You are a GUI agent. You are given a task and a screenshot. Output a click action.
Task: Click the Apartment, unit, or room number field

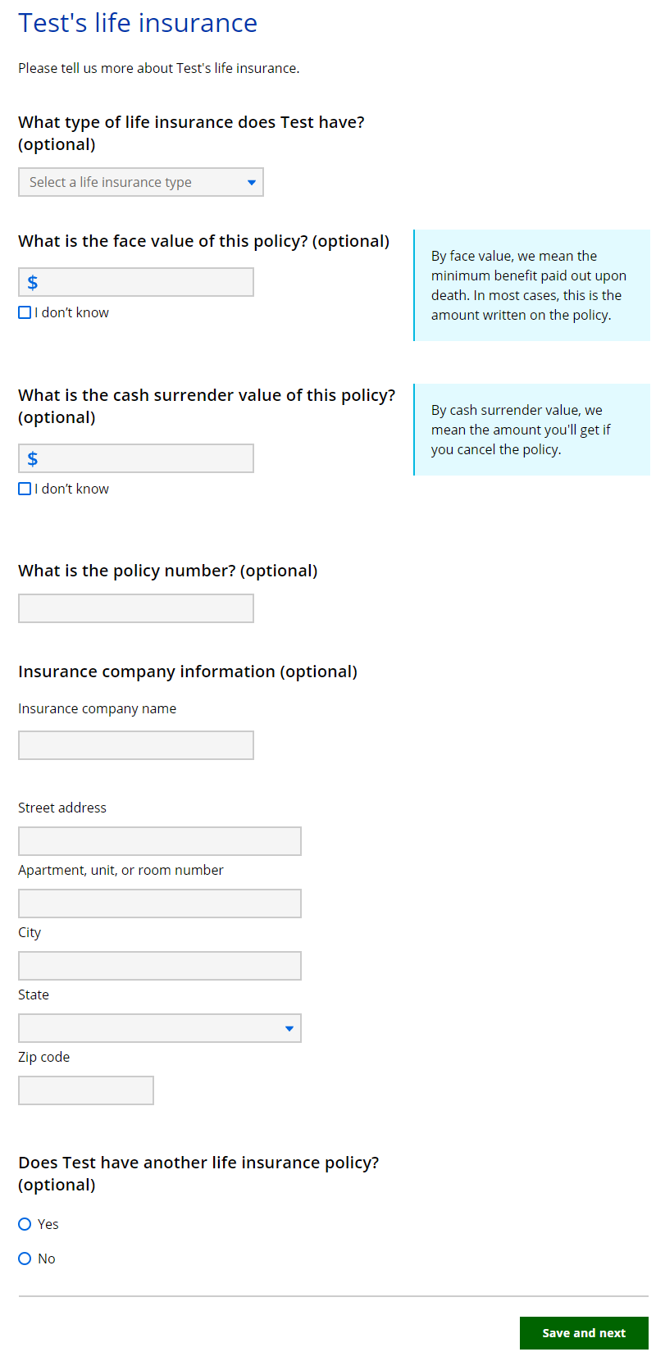click(x=160, y=904)
